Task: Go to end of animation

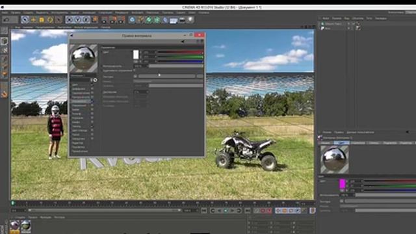Action: [x=247, y=211]
